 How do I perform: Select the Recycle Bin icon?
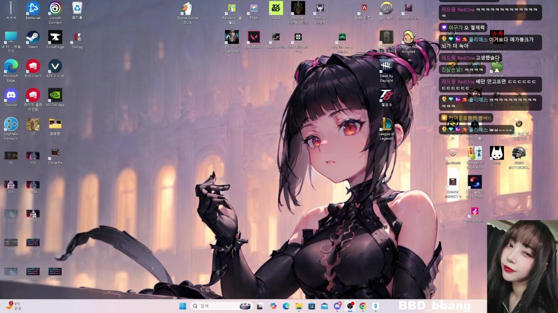click(x=77, y=11)
